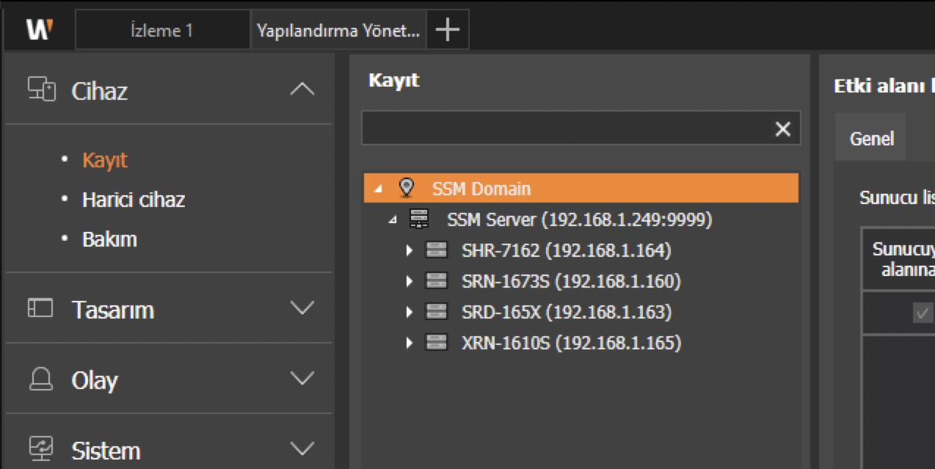Image resolution: width=935 pixels, height=469 pixels.
Task: Expand the SRD-165X device node
Action: 410,313
